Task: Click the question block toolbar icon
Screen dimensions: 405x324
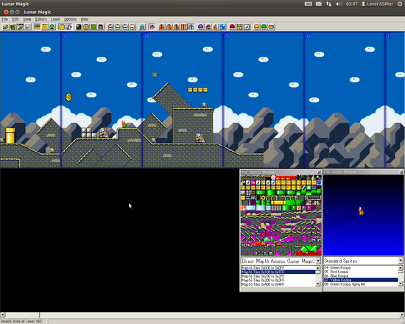Action: click(x=86, y=27)
